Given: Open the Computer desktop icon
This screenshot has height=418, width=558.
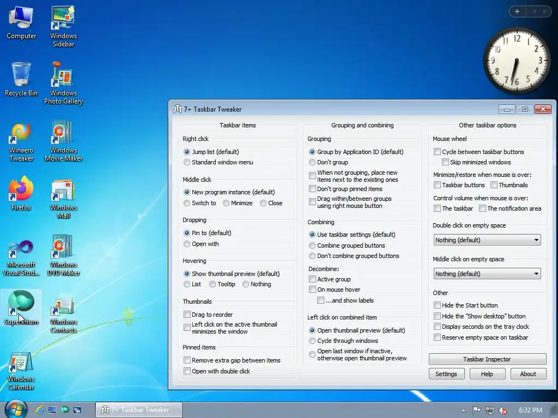Looking at the screenshot, I should coord(21,23).
